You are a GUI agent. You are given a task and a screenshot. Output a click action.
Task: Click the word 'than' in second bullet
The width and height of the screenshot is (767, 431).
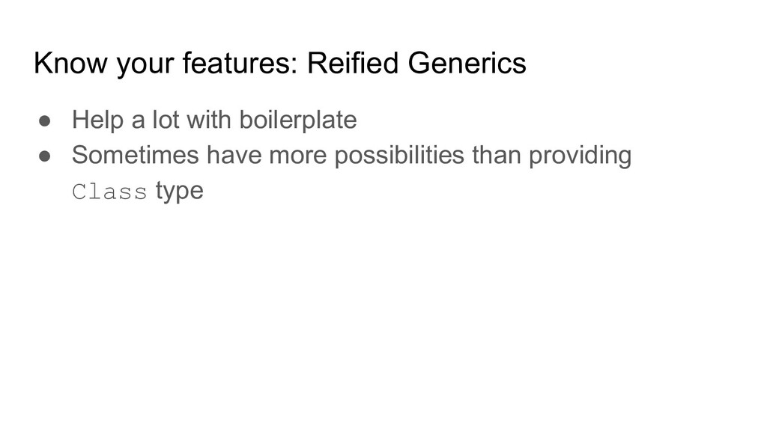click(497, 156)
